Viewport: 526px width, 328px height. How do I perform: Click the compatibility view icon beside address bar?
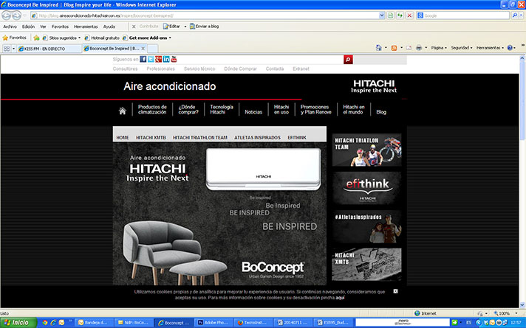[391, 15]
